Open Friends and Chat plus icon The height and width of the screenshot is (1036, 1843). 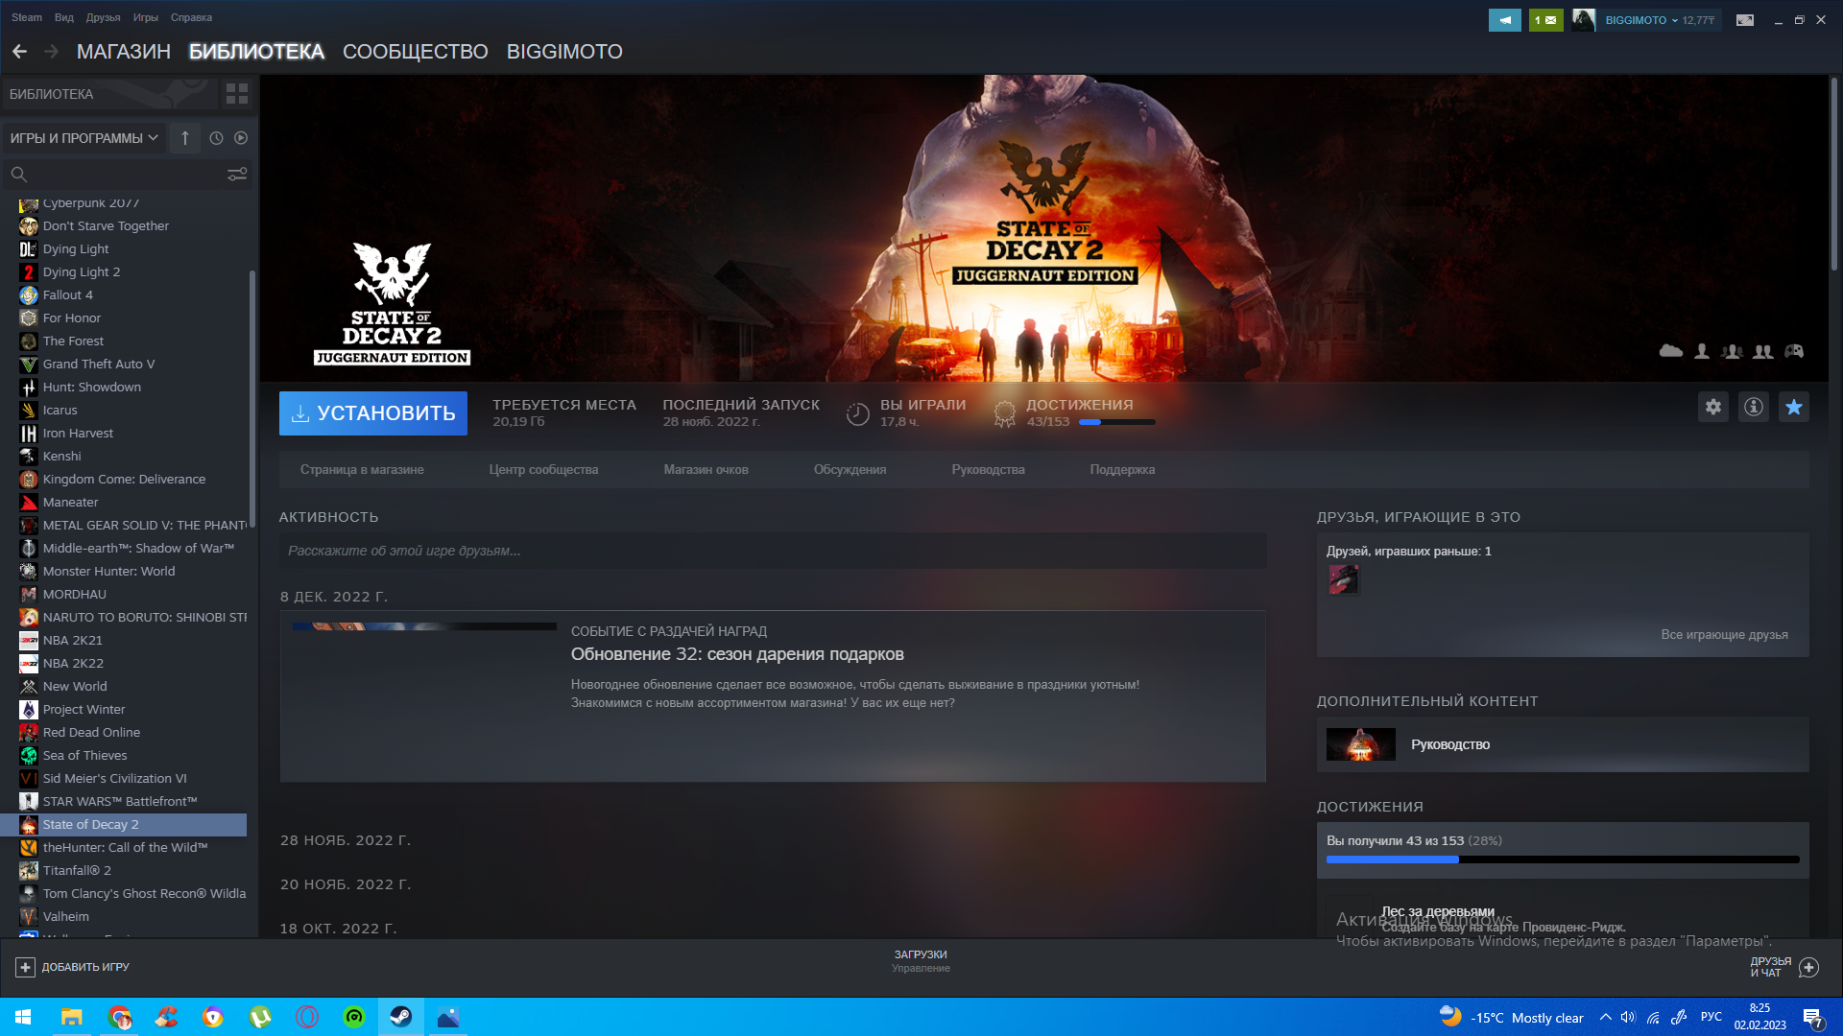coord(1808,967)
